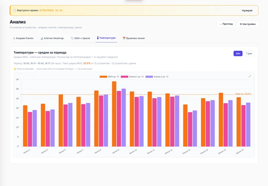Click the thermometer icon on Температури tab

(x=98, y=38)
